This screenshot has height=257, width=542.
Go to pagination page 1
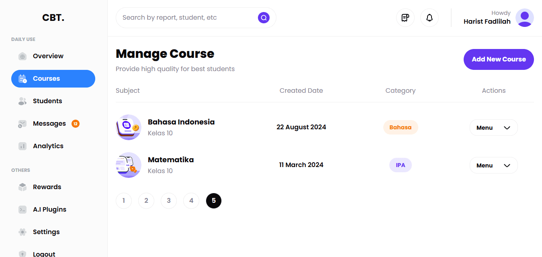[124, 201]
